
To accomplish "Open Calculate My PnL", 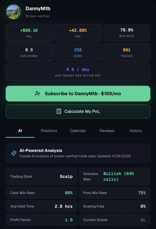I will [78, 111].
